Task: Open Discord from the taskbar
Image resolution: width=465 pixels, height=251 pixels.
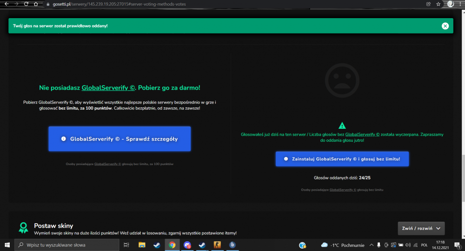Action: point(187,245)
